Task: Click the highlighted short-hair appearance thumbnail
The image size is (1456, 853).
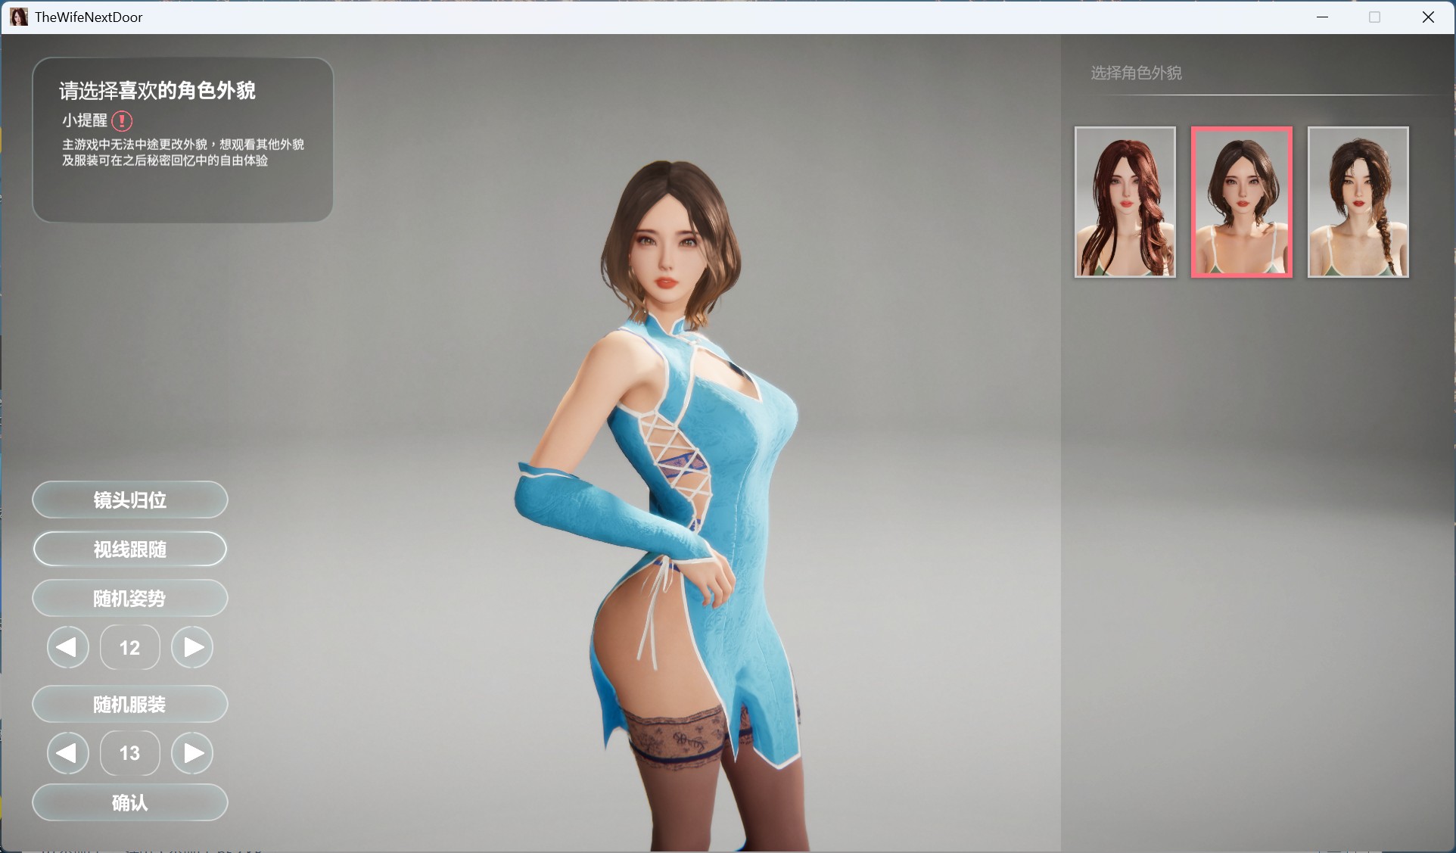Action: pos(1241,202)
